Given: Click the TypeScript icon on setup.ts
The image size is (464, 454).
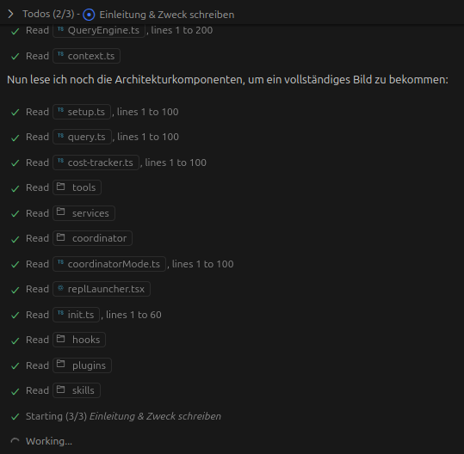Looking at the screenshot, I should coord(60,110).
